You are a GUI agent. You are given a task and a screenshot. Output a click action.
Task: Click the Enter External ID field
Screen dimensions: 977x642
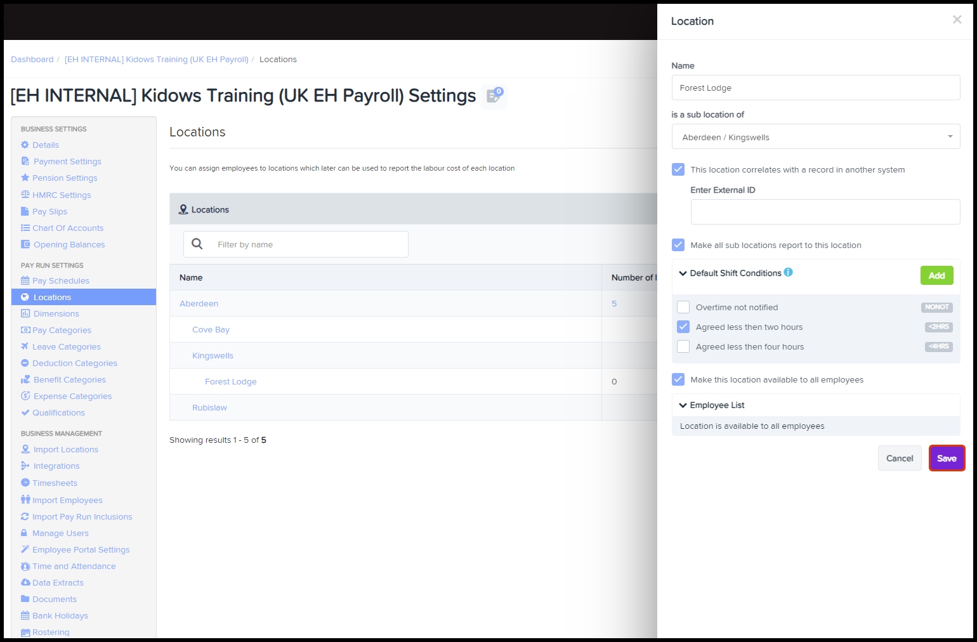tap(825, 212)
